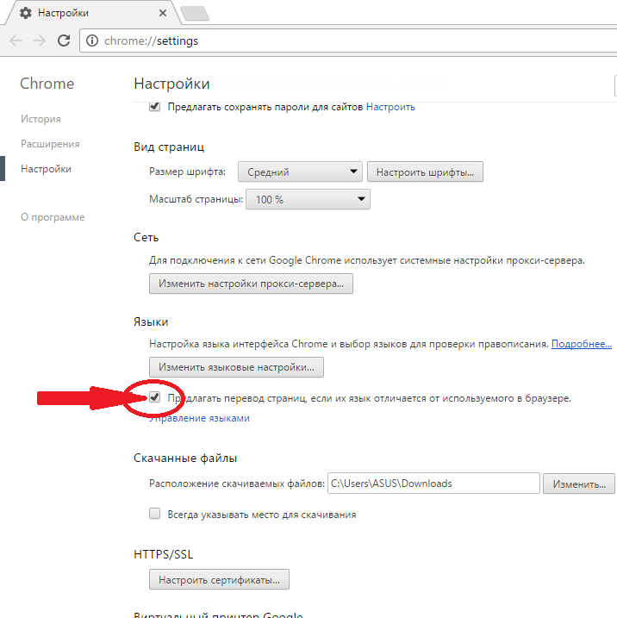Screen dimensions: 617x618
Task: Open О программе in the sidebar
Action: 53,217
